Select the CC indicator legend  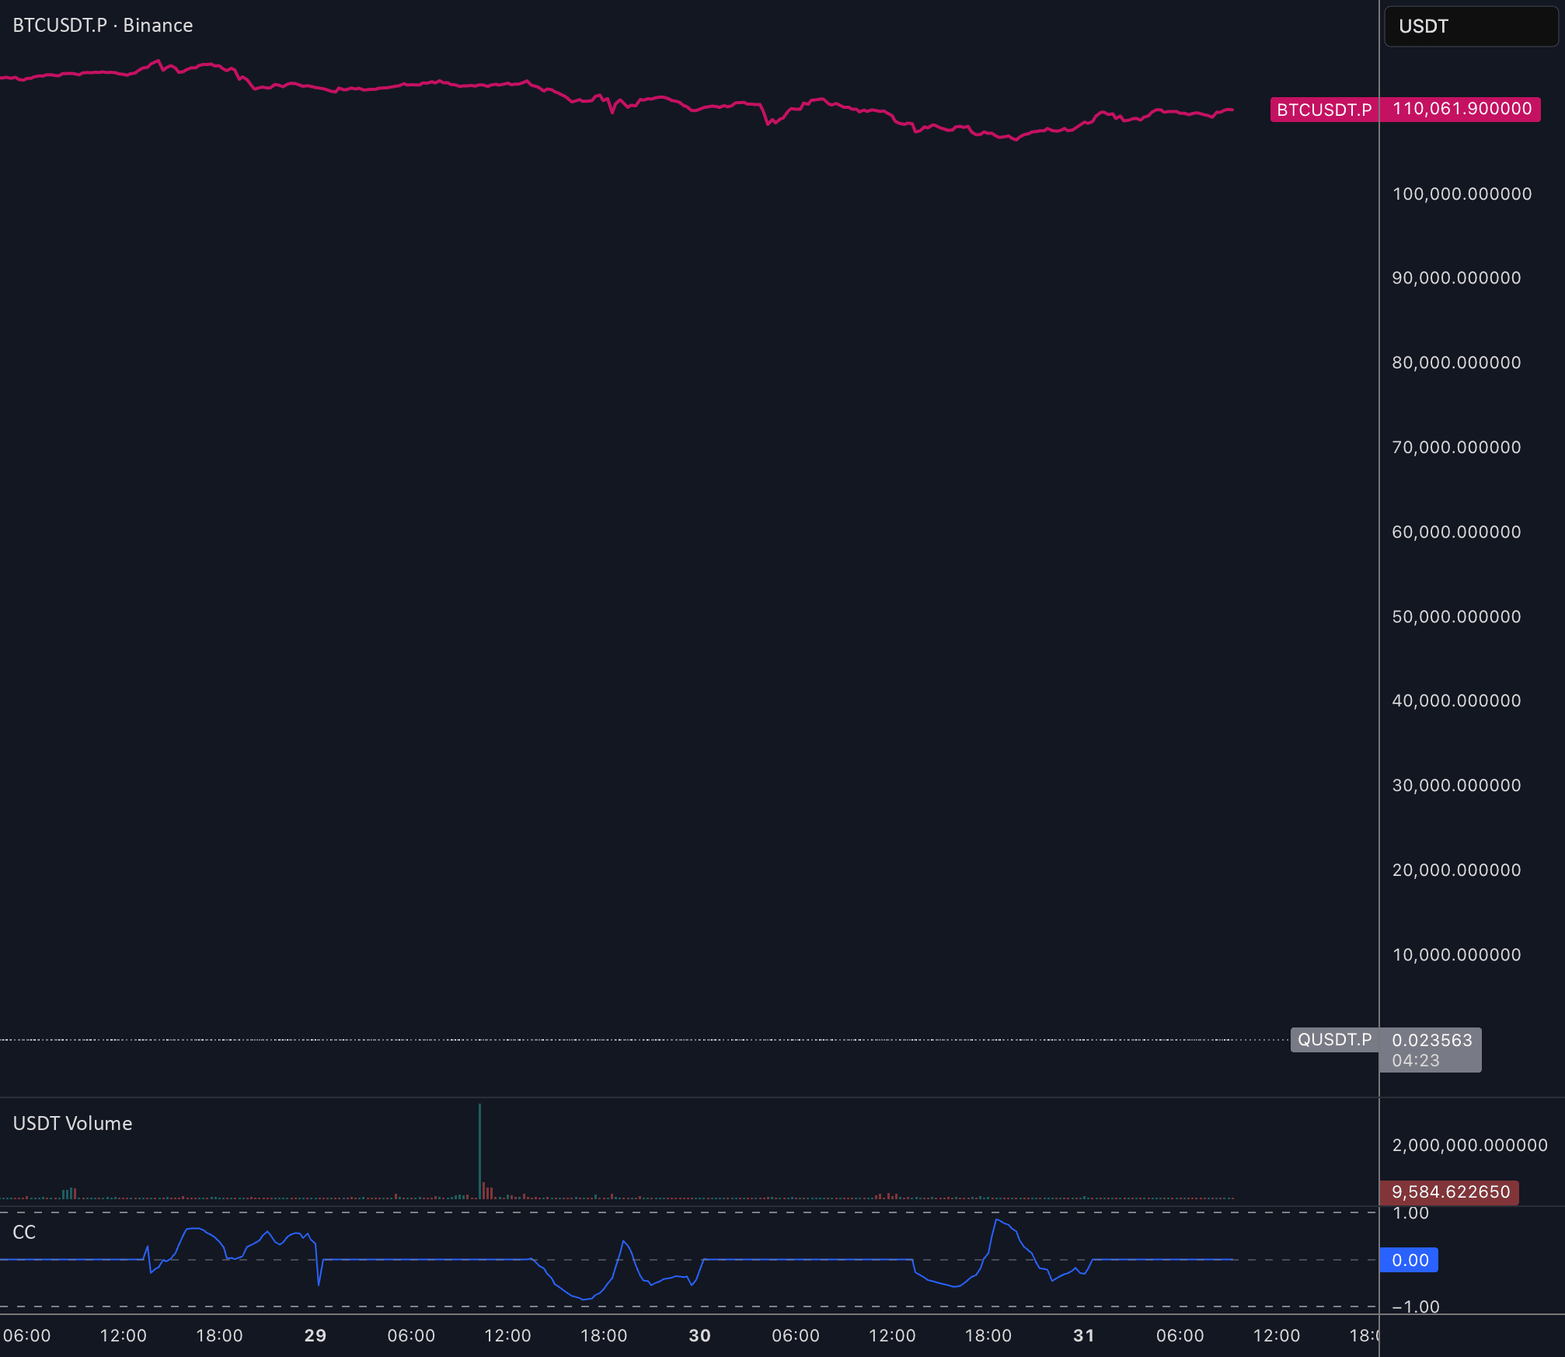click(x=24, y=1233)
